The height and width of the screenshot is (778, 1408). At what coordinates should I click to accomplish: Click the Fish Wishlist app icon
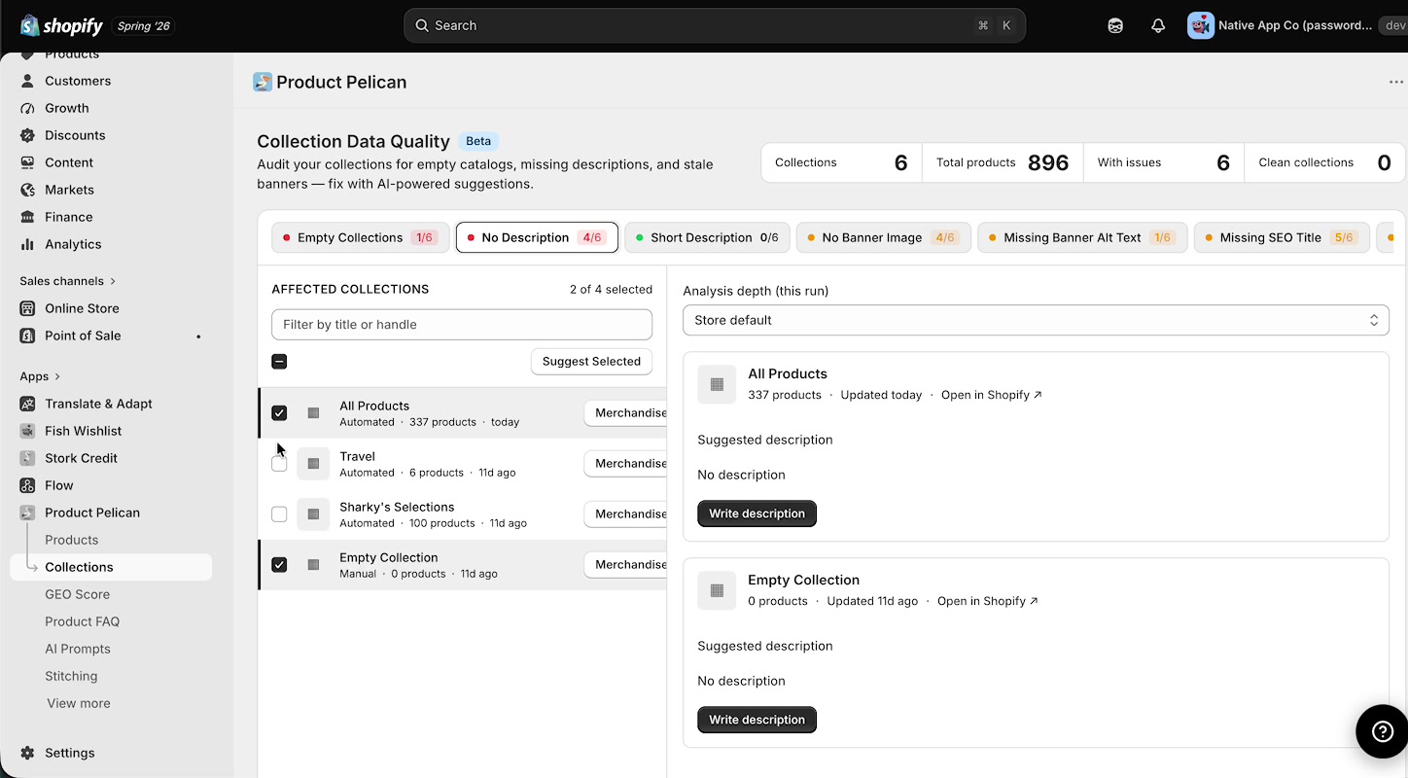pyautogui.click(x=27, y=431)
